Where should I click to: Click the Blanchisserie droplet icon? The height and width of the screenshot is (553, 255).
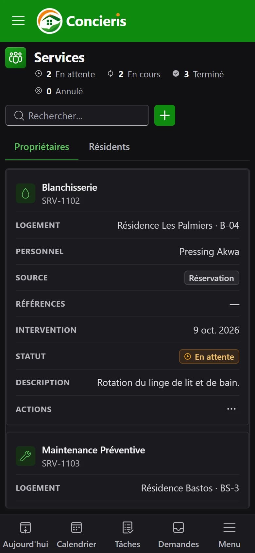coord(25,194)
